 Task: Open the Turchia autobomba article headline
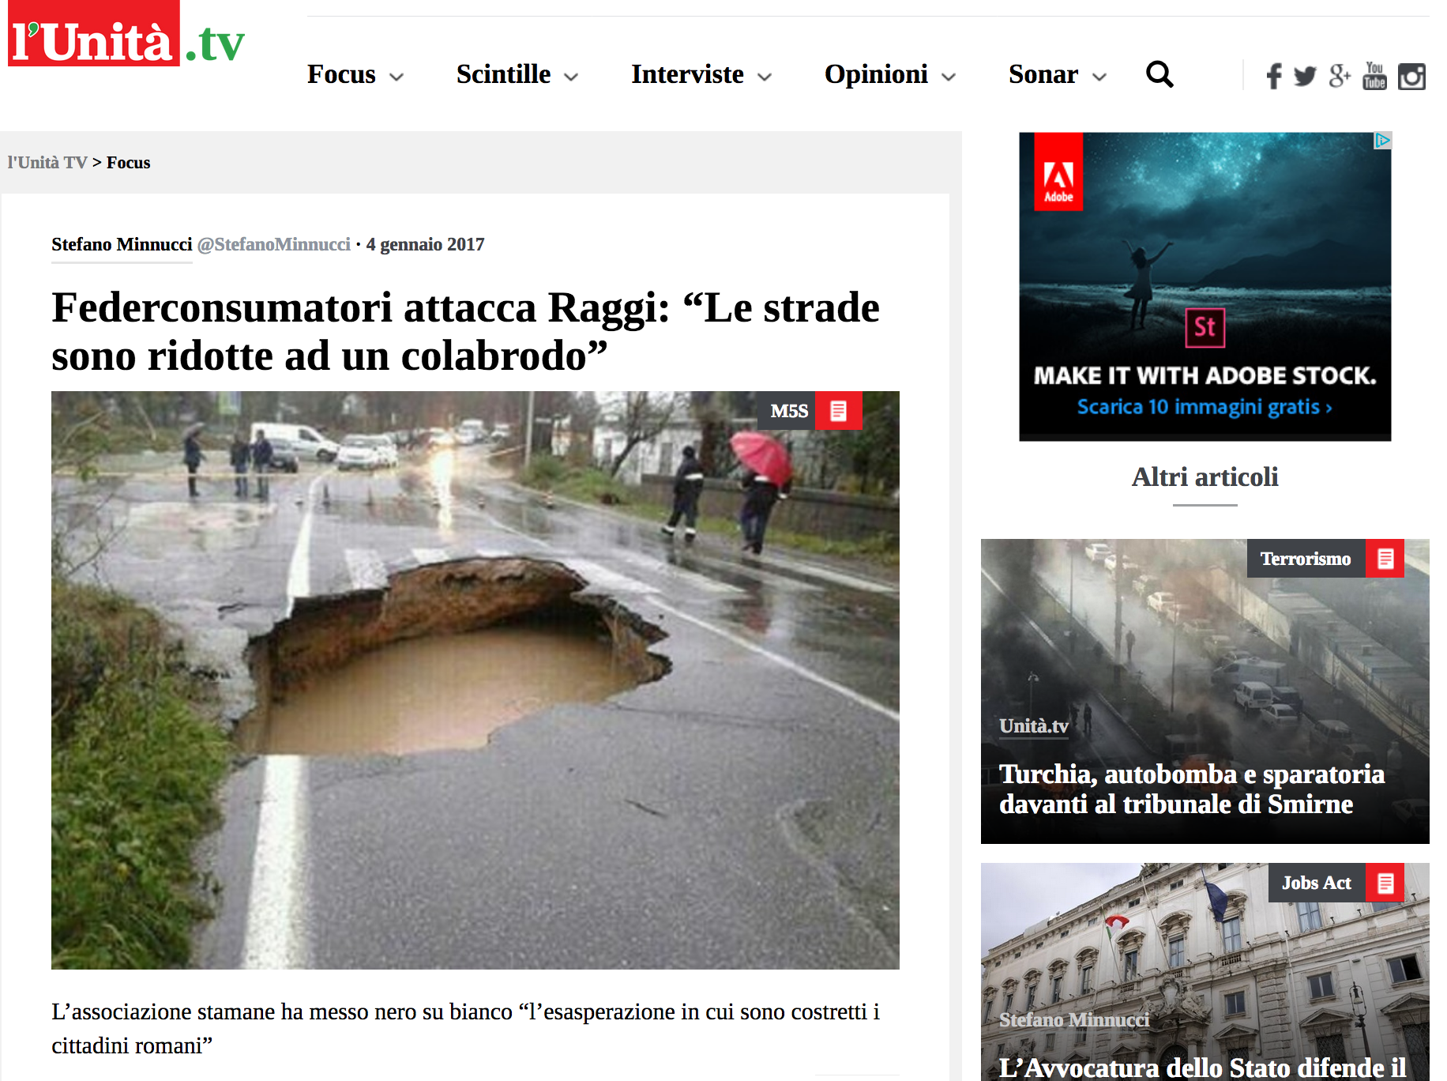point(1192,789)
